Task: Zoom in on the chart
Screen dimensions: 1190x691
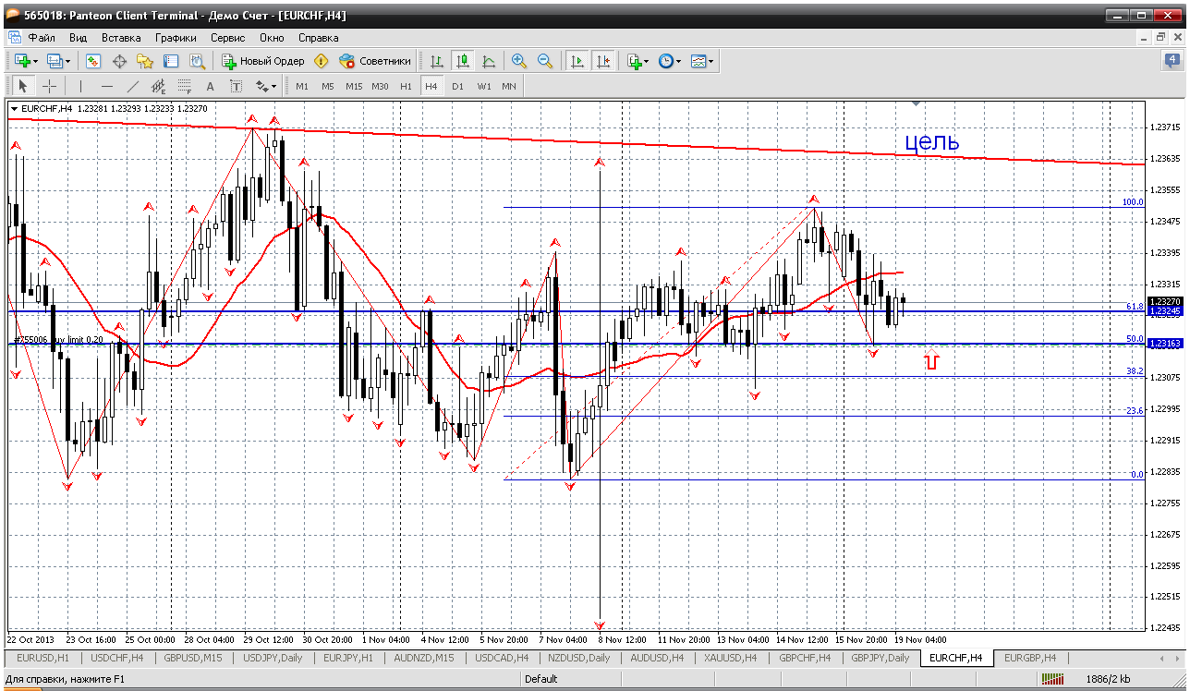Action: pos(519,61)
